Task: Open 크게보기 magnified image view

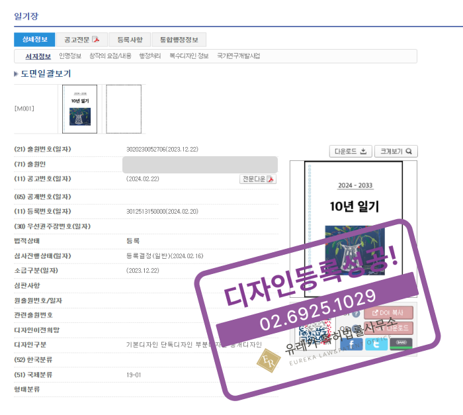Action: click(x=396, y=151)
